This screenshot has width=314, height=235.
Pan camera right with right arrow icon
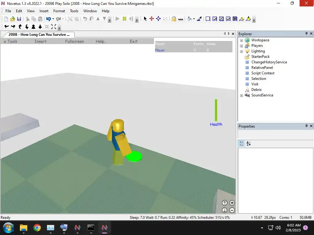coord(13,26)
